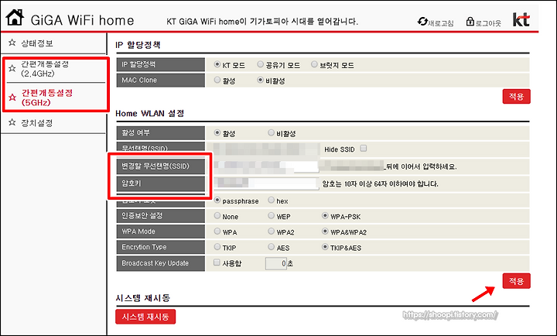This screenshot has width=557, height=336.
Task: Click the Home WLAN 설정 heading
Action: pos(149,114)
